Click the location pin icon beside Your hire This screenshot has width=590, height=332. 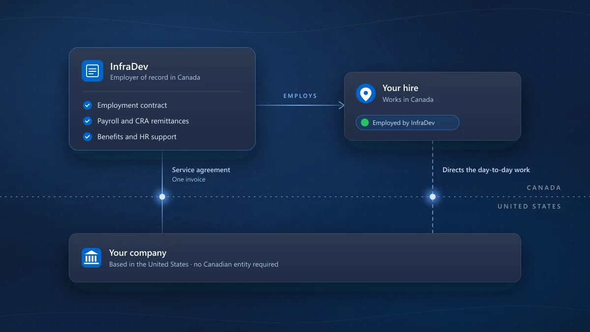tap(366, 93)
